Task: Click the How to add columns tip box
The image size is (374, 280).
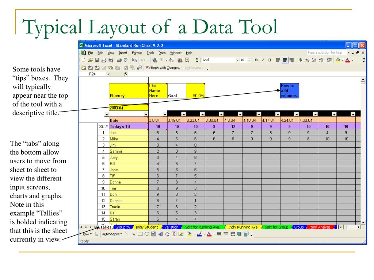Action: point(289,91)
